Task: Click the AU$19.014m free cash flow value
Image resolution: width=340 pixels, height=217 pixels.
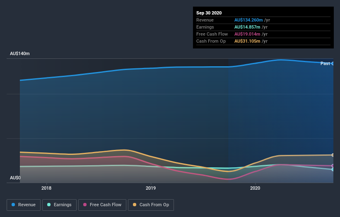Action: coord(247,34)
